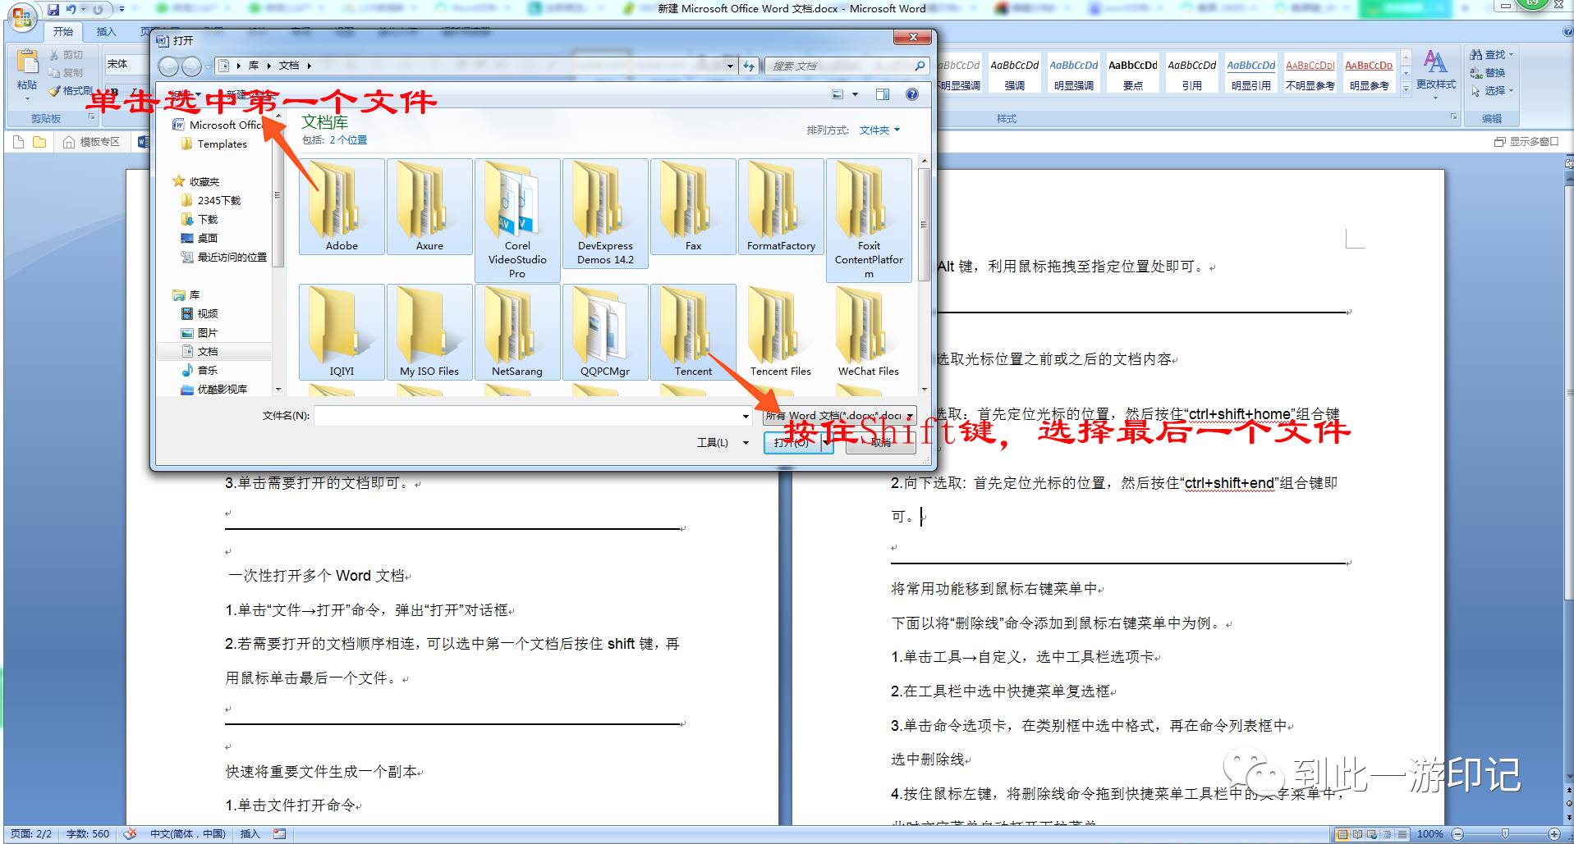The width and height of the screenshot is (1574, 844).
Task: Click the 更改样式 (Change Styles) icon
Action: [x=1435, y=62]
